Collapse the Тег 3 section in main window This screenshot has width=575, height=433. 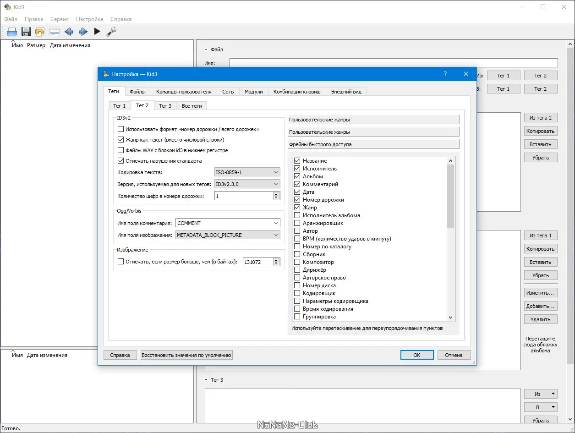tap(206, 380)
